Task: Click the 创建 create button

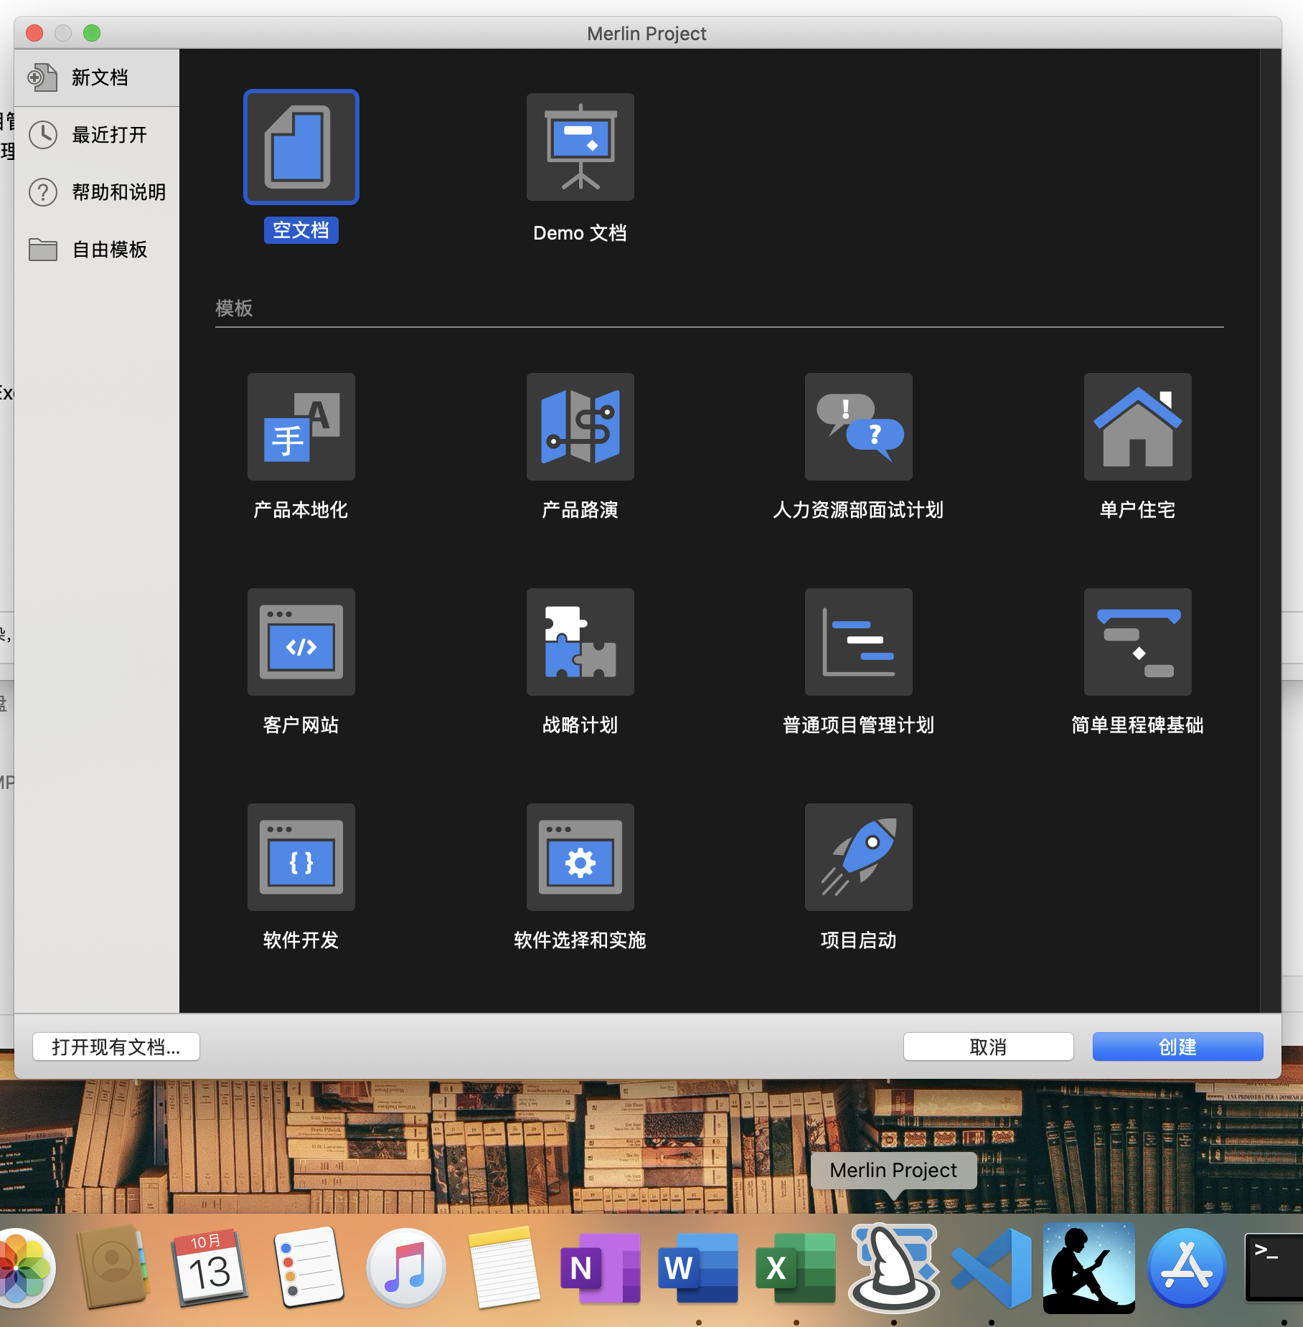Action: [x=1177, y=1047]
